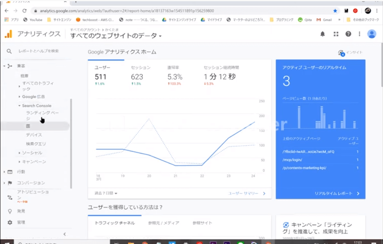Viewport: 383px width, 244px height.
Task: Click the page vertical scrollbar
Action: pyautogui.click(x=381, y=64)
